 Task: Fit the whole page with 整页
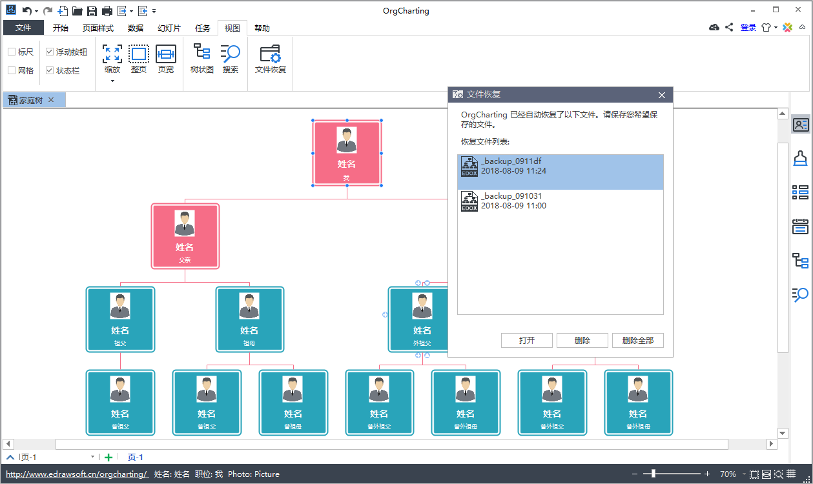(x=139, y=59)
